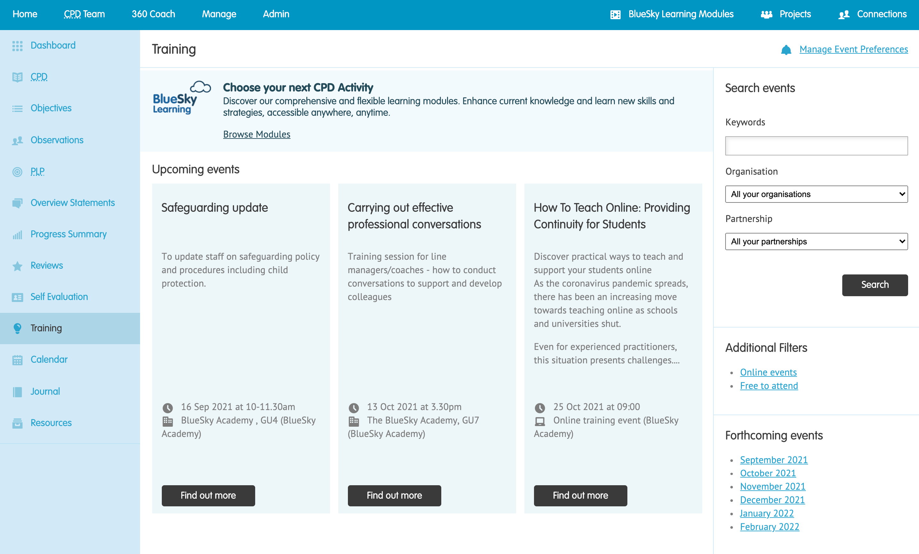Viewport: 919px width, 554px height.
Task: Filter by Online events
Action: point(768,372)
